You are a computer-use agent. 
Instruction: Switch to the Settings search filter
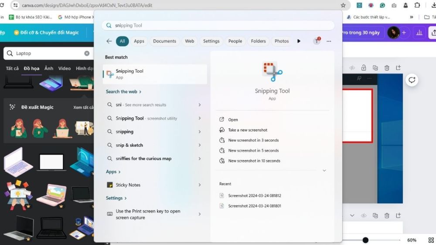tap(211, 41)
